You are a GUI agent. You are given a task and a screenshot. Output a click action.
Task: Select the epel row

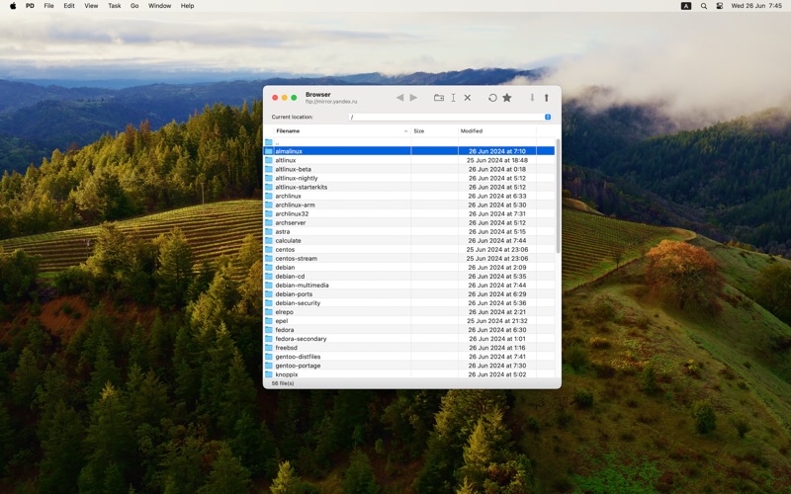click(x=409, y=321)
